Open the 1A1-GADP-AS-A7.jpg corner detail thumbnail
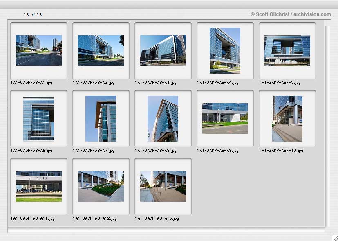The width and height of the screenshot is (338, 241). (101, 119)
